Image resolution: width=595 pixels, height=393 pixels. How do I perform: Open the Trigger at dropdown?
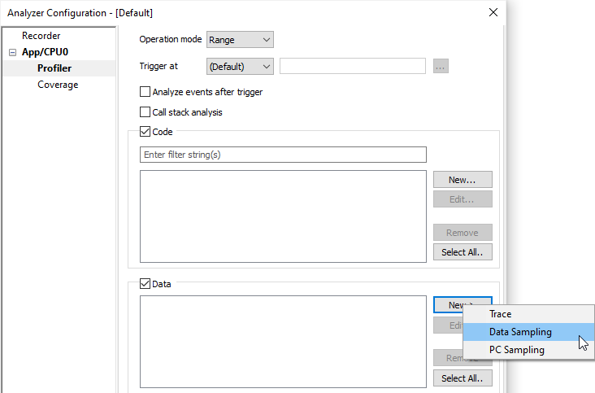(240, 67)
